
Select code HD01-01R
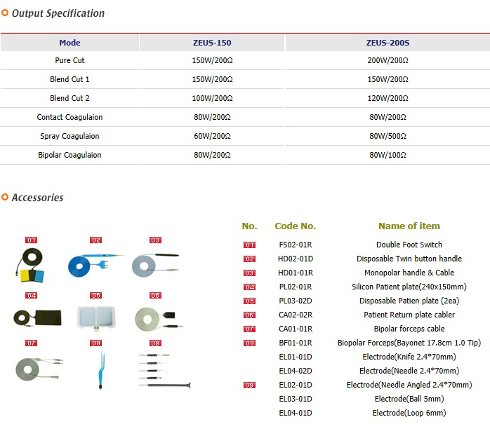click(296, 273)
